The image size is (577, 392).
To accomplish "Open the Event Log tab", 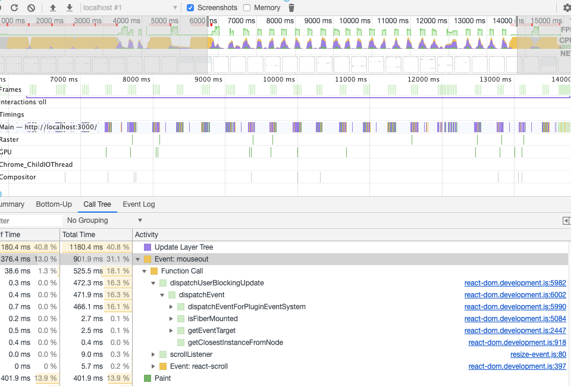I will pos(139,204).
